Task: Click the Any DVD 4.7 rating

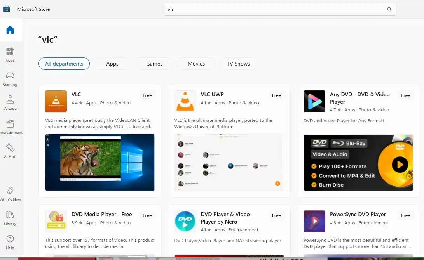Action: coord(335,110)
